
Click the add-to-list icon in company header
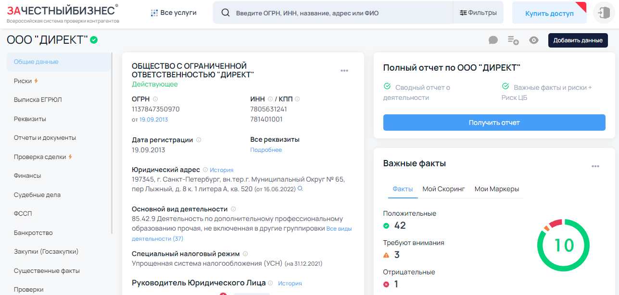click(513, 40)
